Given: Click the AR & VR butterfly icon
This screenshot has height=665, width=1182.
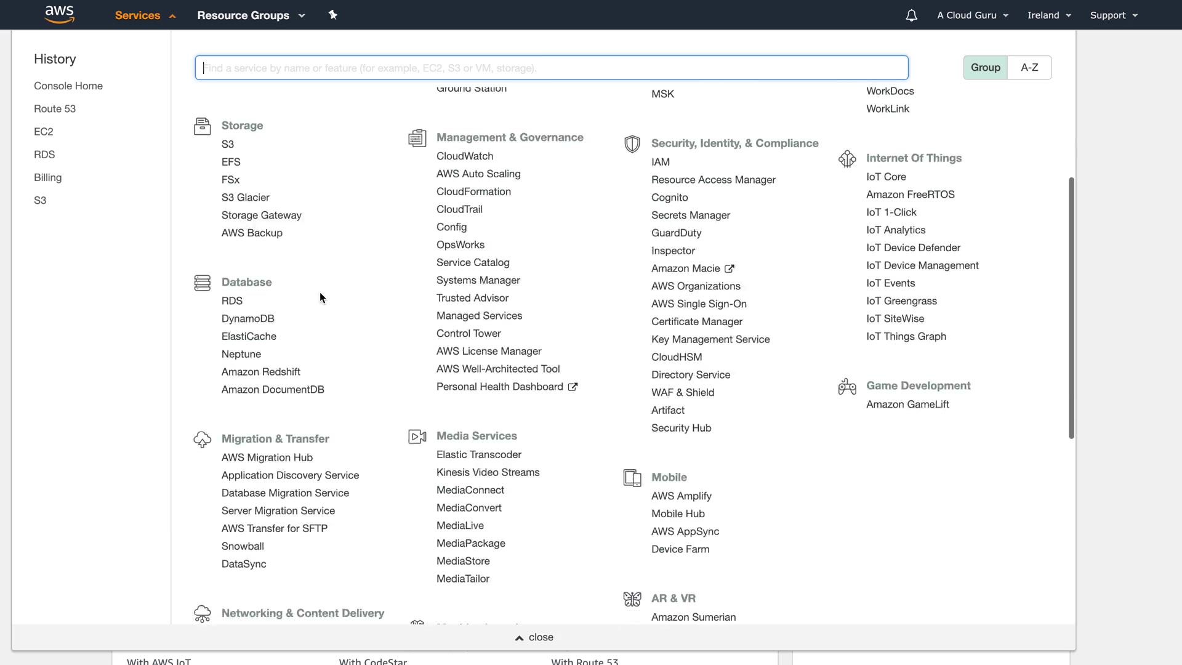Looking at the screenshot, I should pyautogui.click(x=632, y=598).
